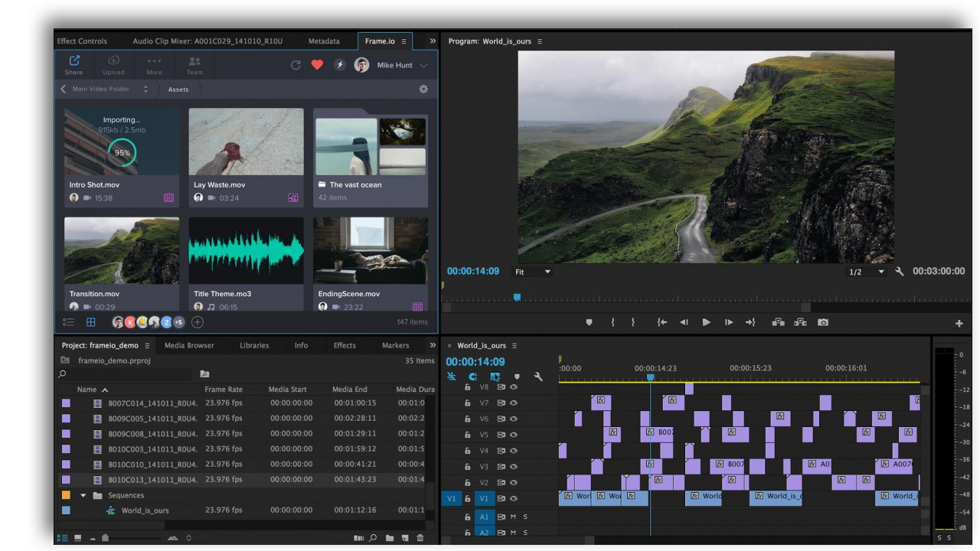Show hidden Project panel tabs overflow
Image resolution: width=980 pixels, height=551 pixels.
tap(433, 345)
